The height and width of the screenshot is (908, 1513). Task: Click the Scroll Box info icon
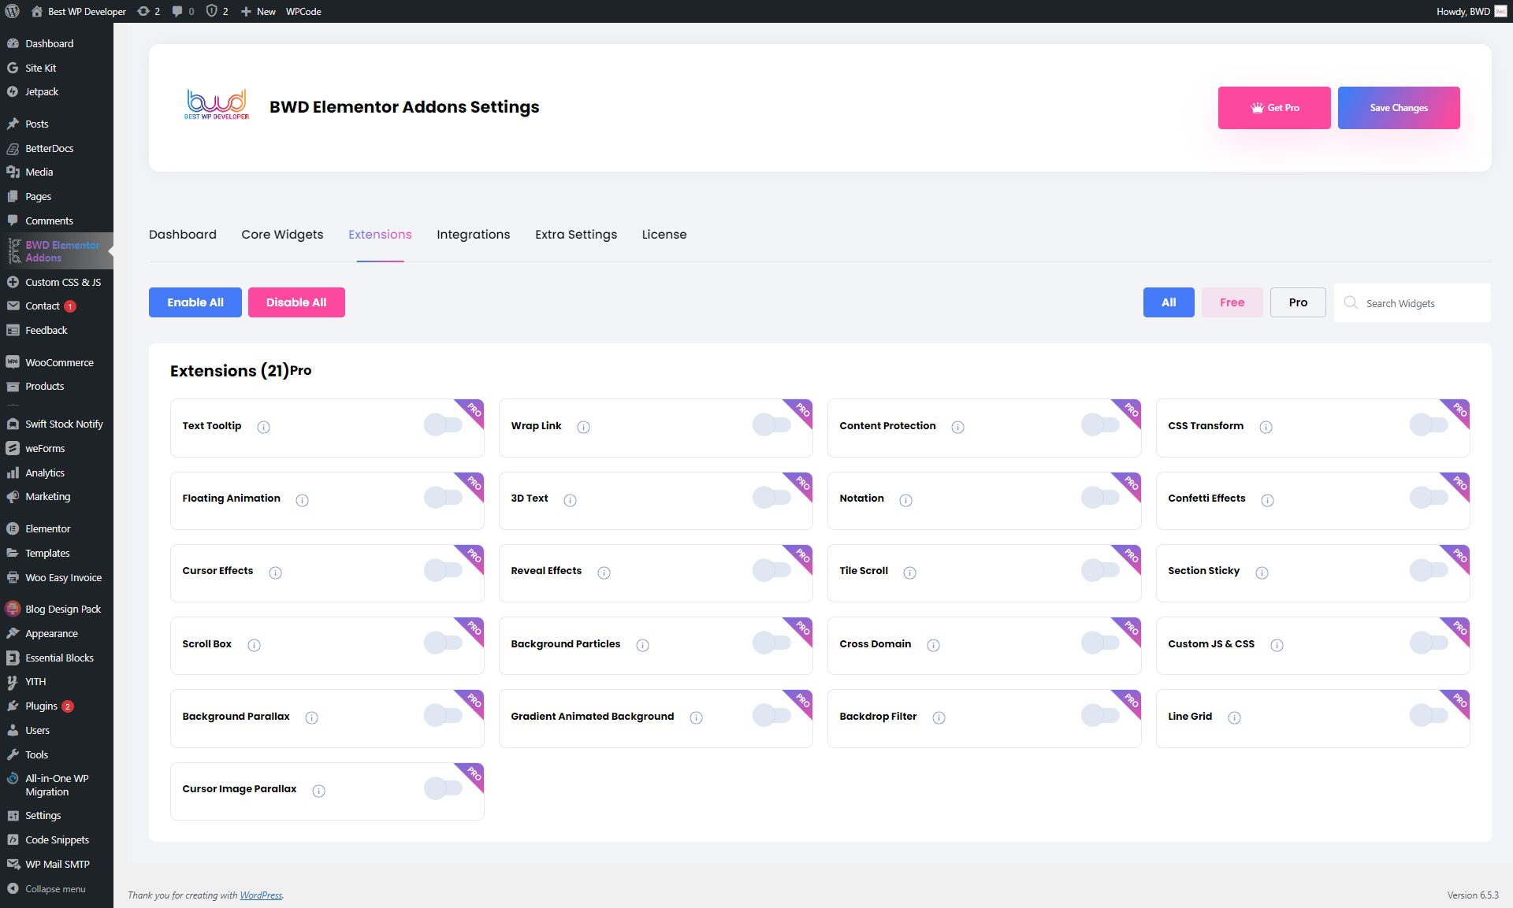(255, 645)
